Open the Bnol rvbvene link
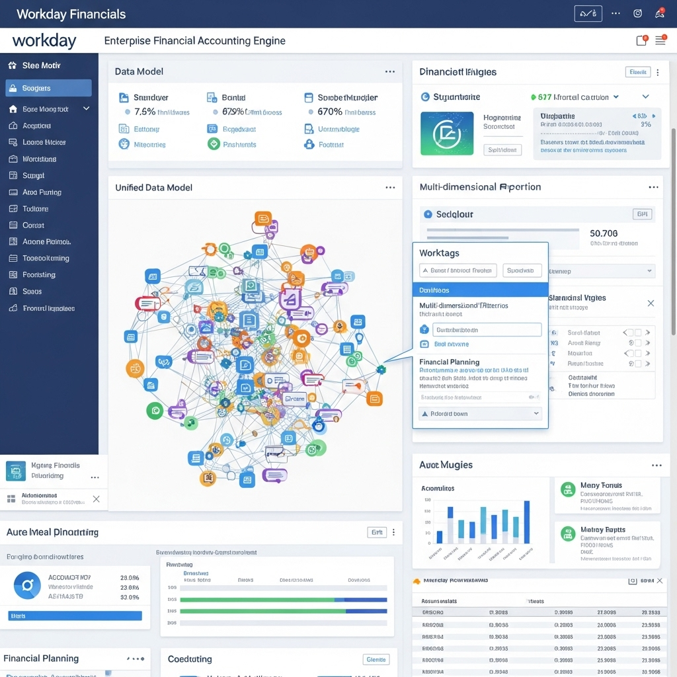677x677 pixels. pos(451,344)
